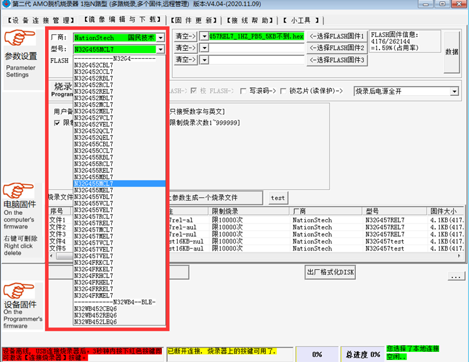Select N32G452MCL7 from model list
The width and height of the screenshot is (469, 362).
point(119,105)
